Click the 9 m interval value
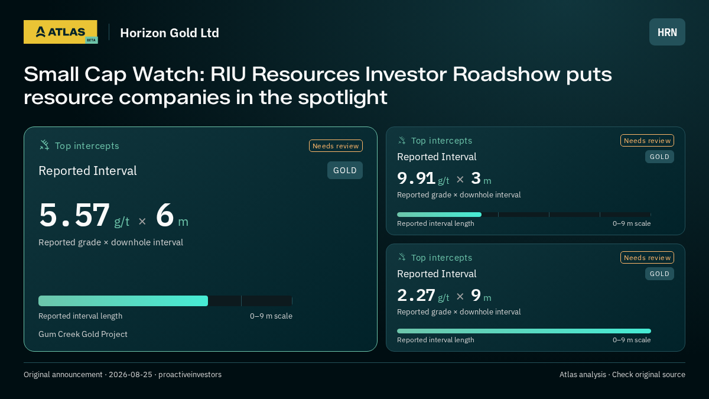Screen dimensions: 709x399 (x=481, y=296)
